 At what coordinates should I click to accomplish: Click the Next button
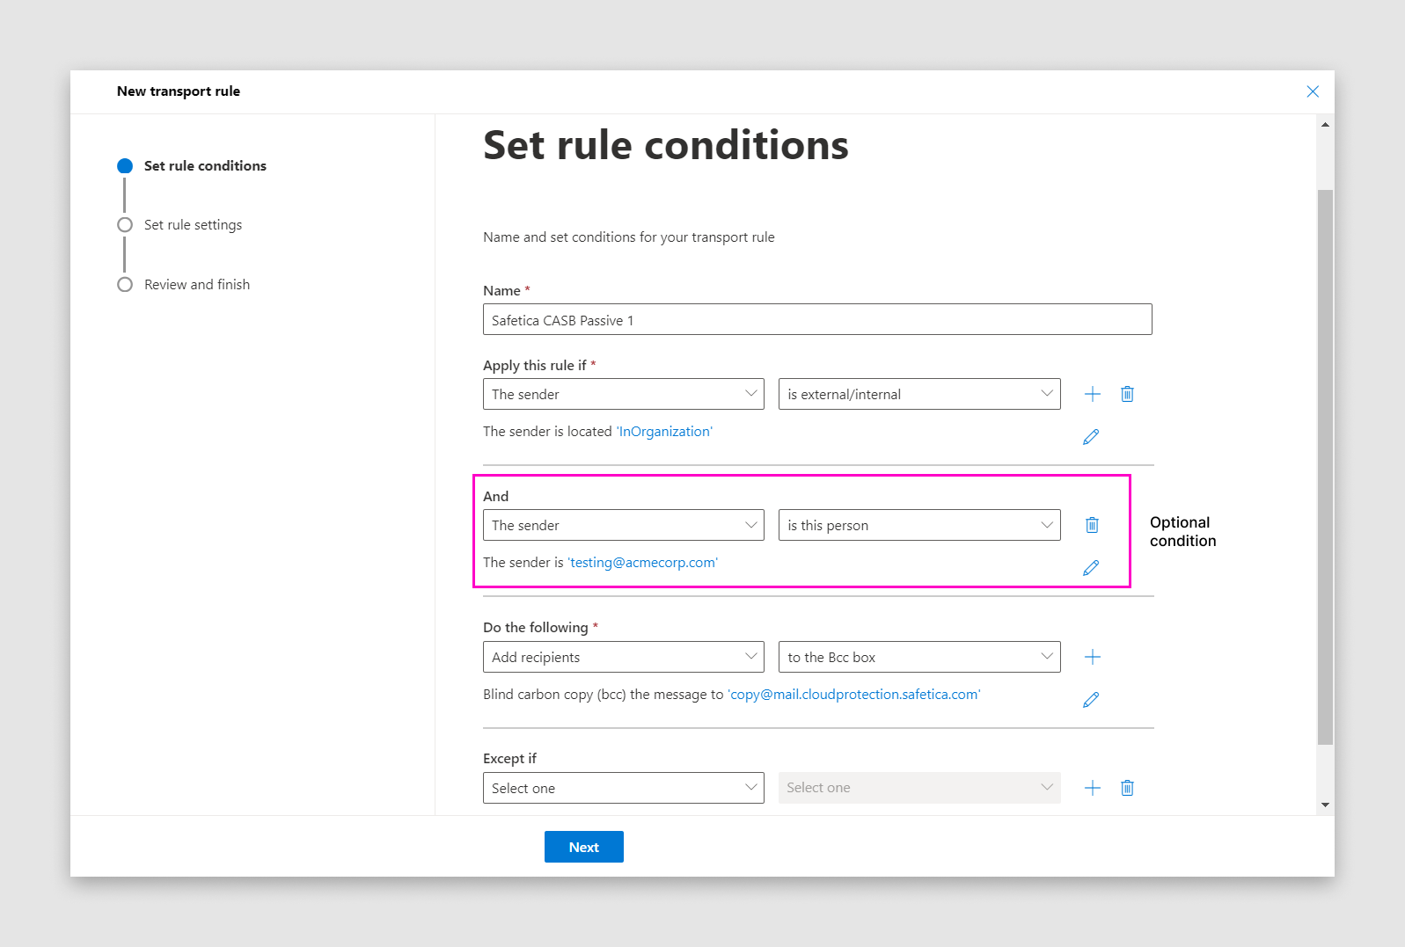[x=584, y=847]
